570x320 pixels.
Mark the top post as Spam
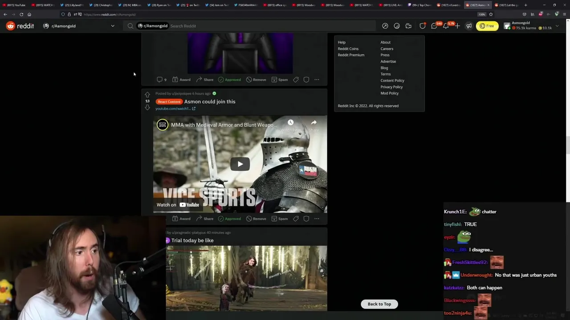280,80
